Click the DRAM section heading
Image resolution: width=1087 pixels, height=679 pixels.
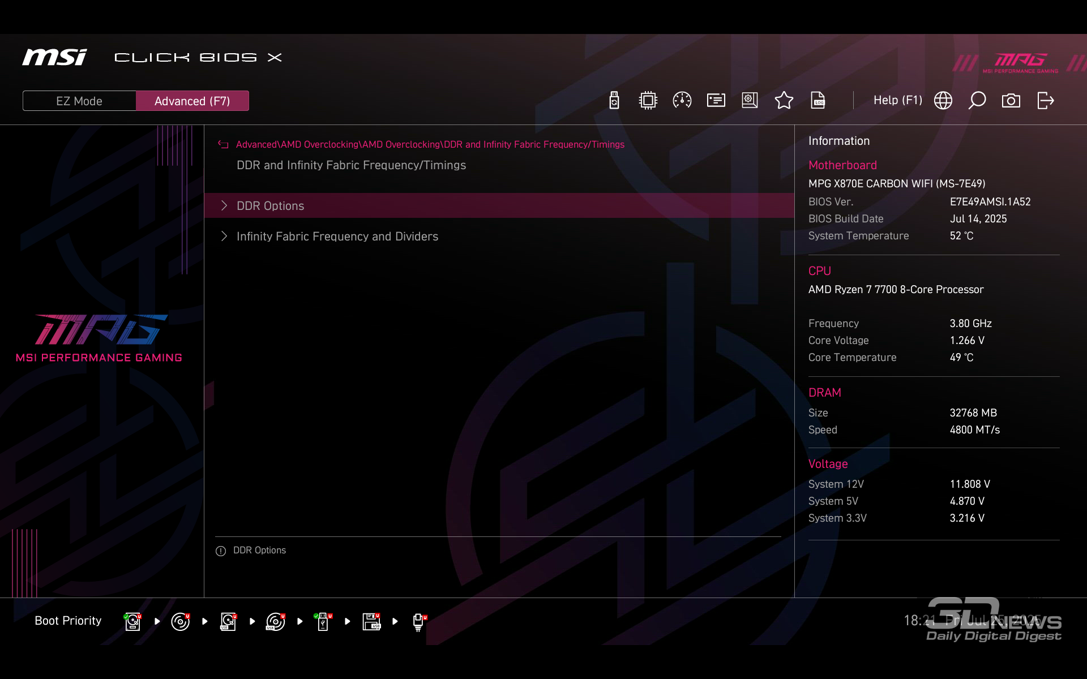(x=824, y=393)
